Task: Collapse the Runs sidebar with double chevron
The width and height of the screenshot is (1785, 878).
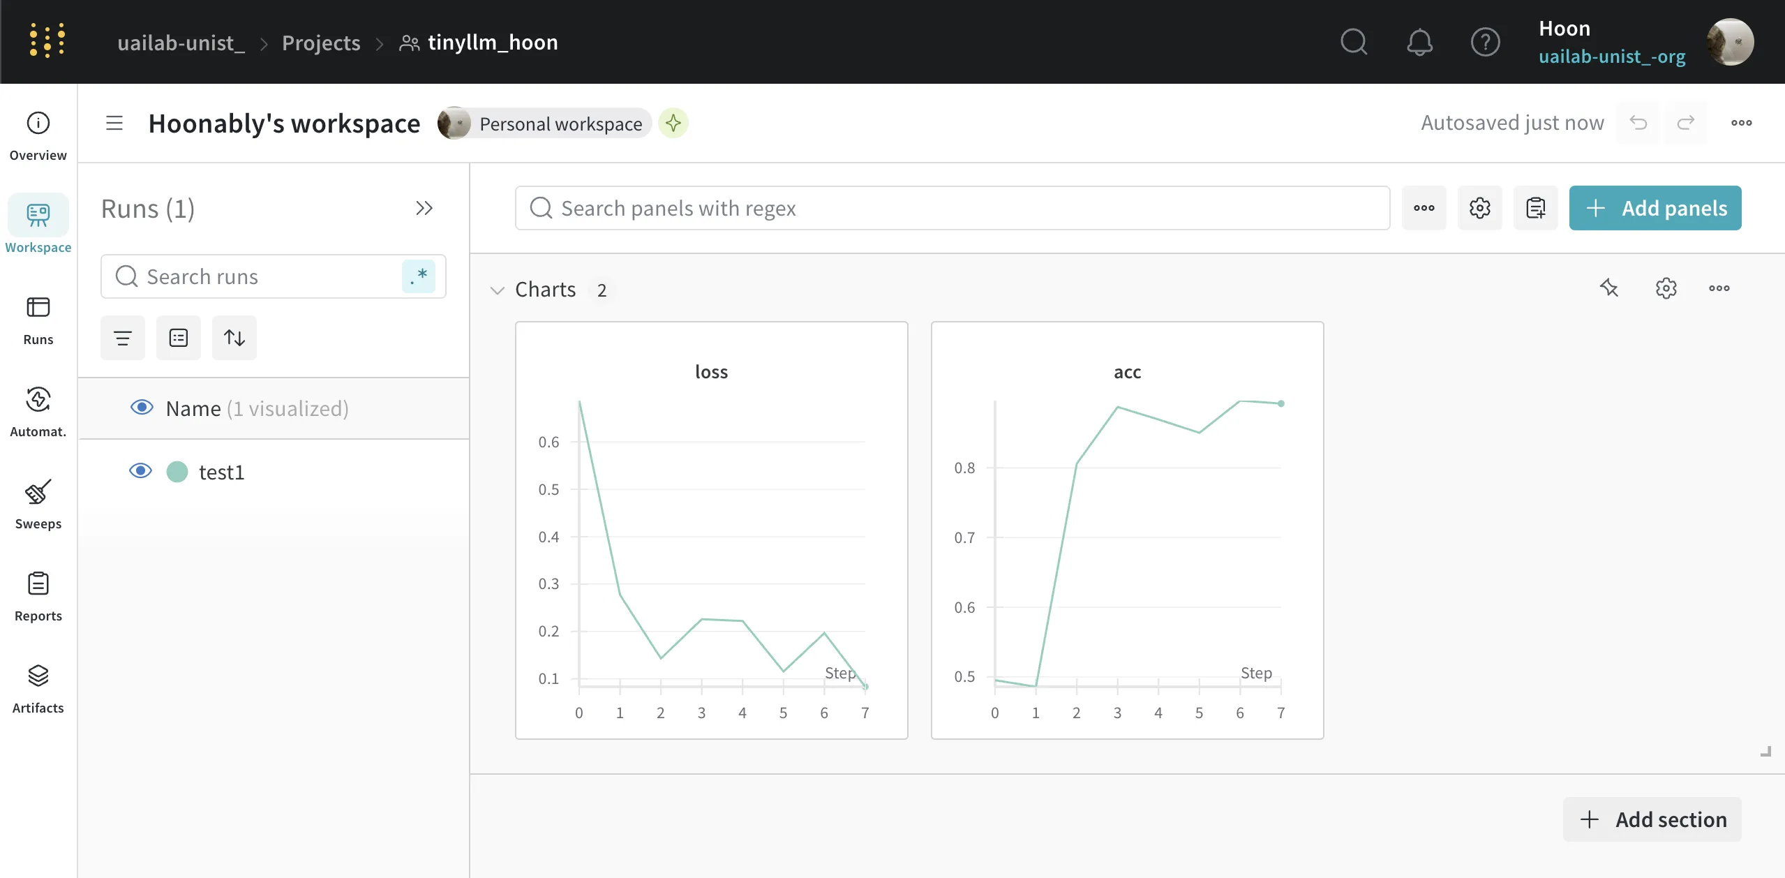Action: [x=424, y=208]
